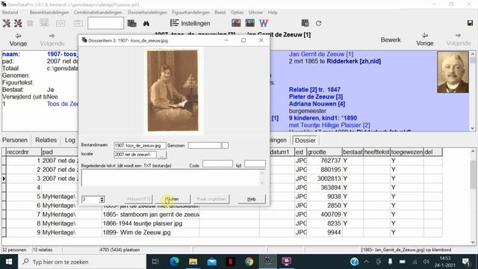Open the Beeld menu
Viewport: 478px width, 269px height.
click(x=220, y=13)
